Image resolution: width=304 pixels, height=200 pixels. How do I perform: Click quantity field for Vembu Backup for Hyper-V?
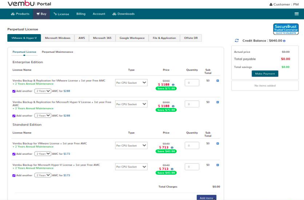[192, 167]
